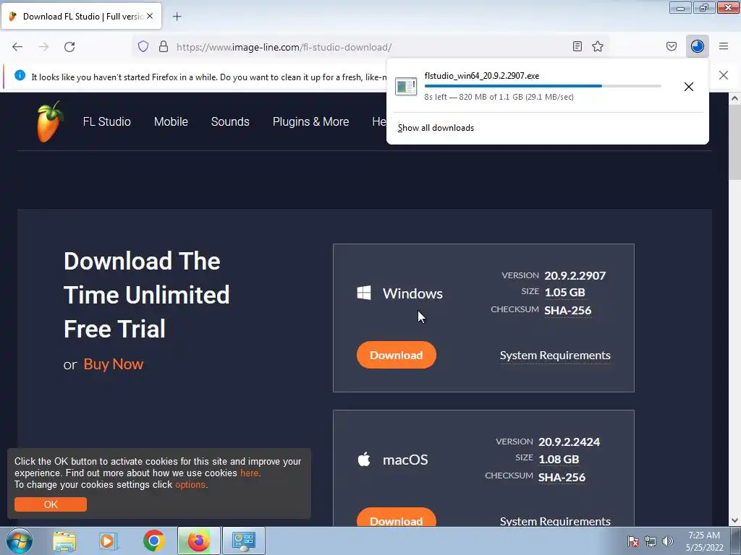Click the download progress bar

tap(543, 87)
